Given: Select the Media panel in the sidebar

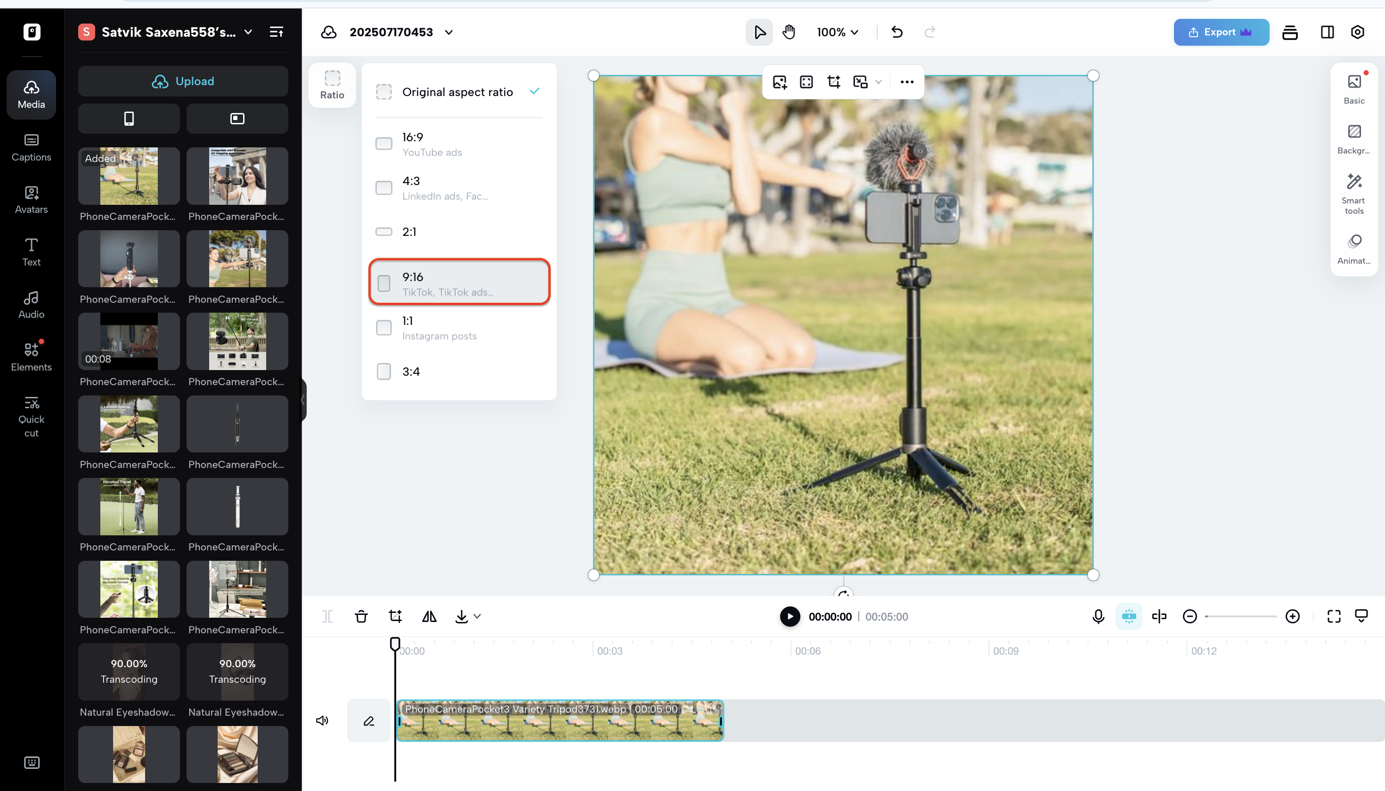Looking at the screenshot, I should pos(31,94).
